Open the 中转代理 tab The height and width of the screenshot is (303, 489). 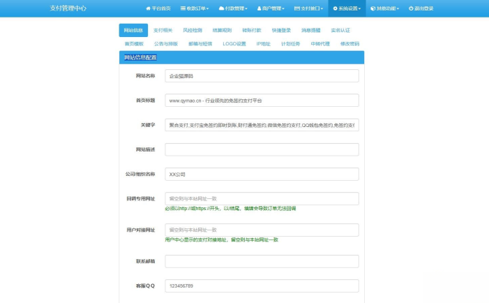coord(320,44)
